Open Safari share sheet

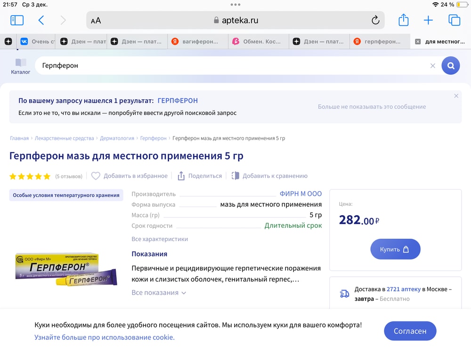403,20
